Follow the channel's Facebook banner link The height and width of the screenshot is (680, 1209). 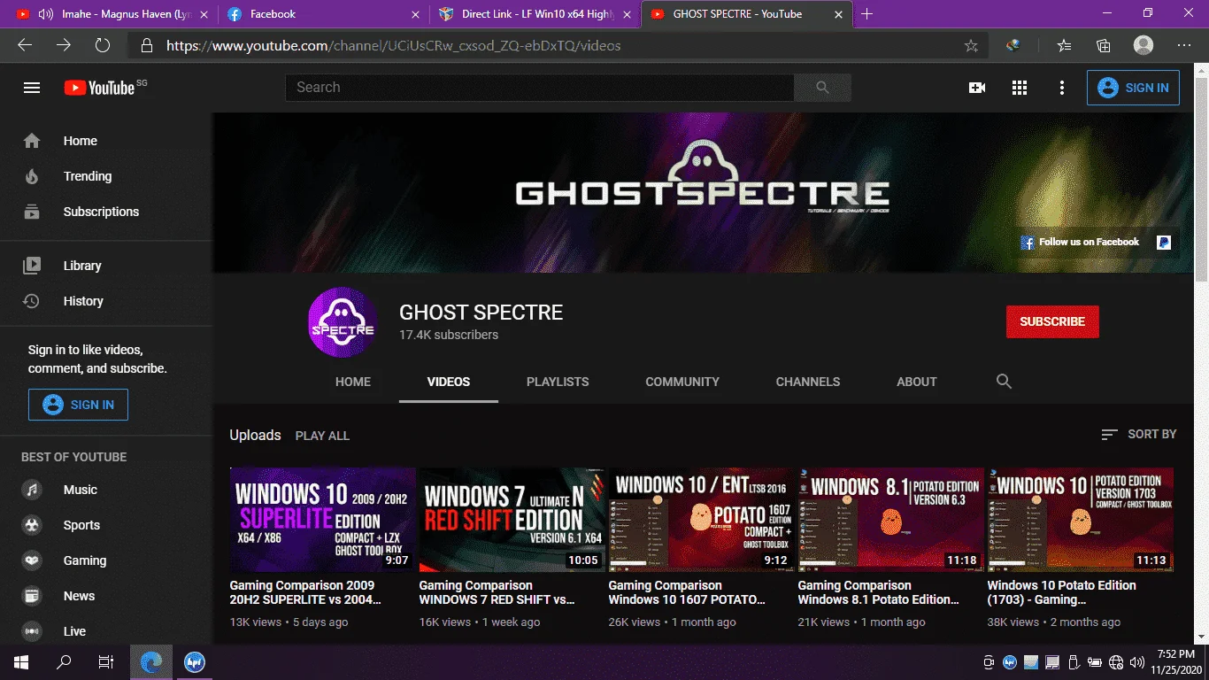click(1080, 242)
